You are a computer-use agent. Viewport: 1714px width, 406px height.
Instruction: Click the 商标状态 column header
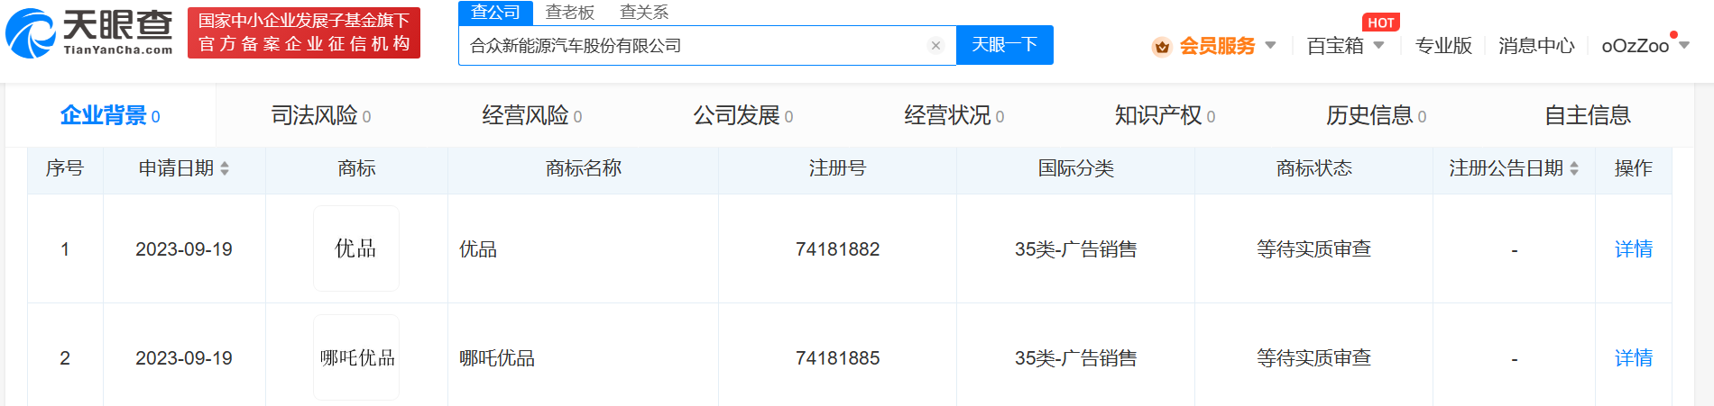pos(1313,168)
